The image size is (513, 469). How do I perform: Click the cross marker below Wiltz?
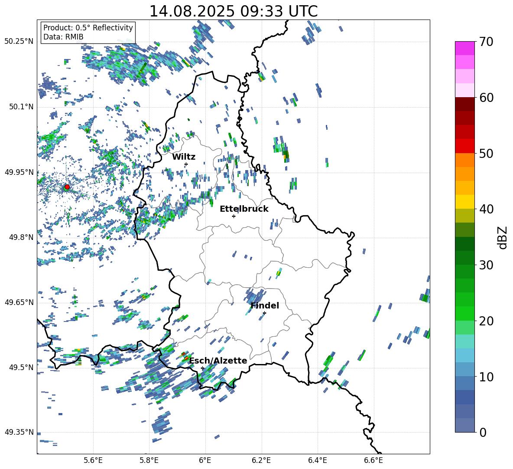[186, 164]
